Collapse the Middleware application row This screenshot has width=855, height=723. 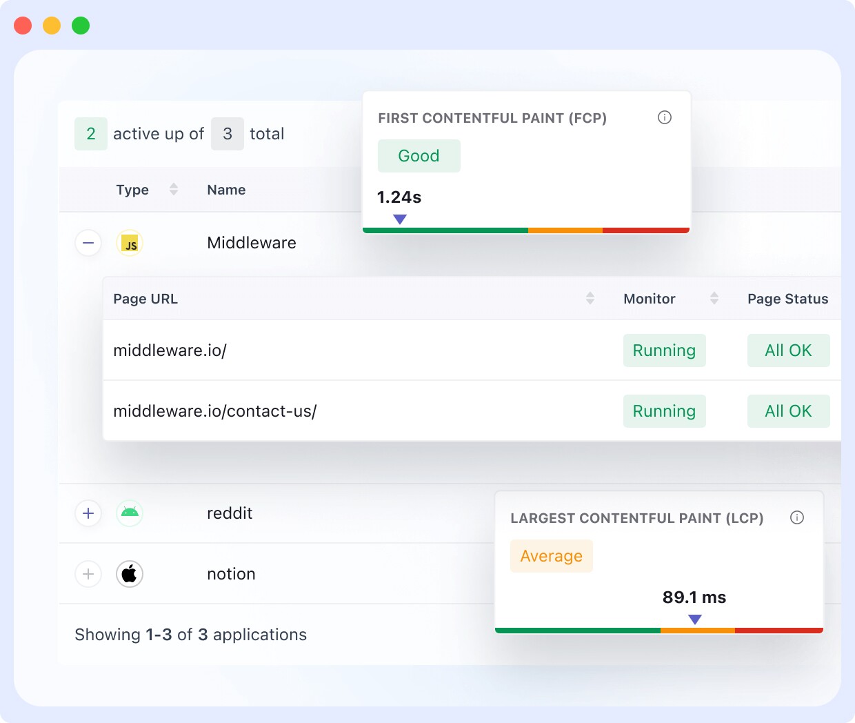tap(88, 243)
